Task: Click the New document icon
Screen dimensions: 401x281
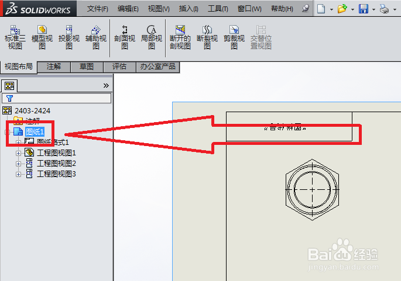Action: pos(321,9)
